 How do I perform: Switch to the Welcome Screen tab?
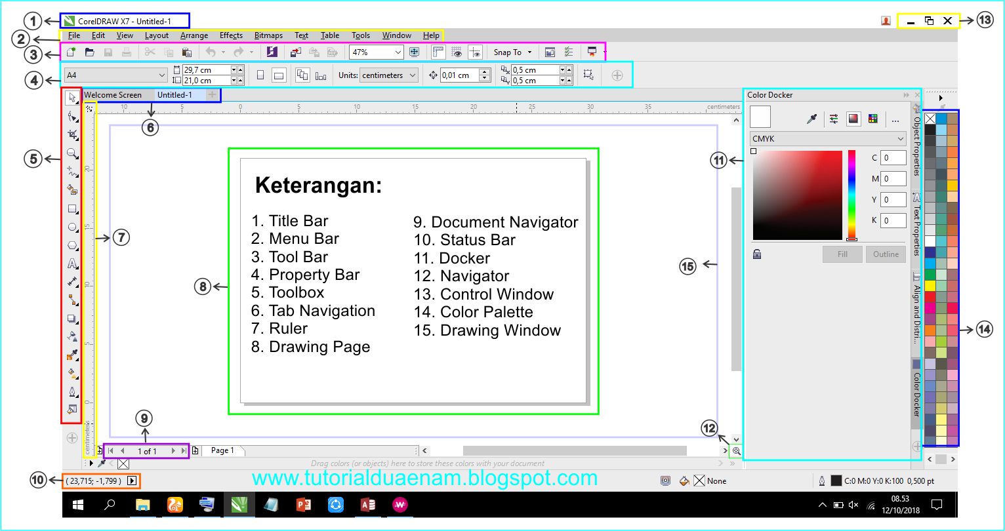click(113, 95)
